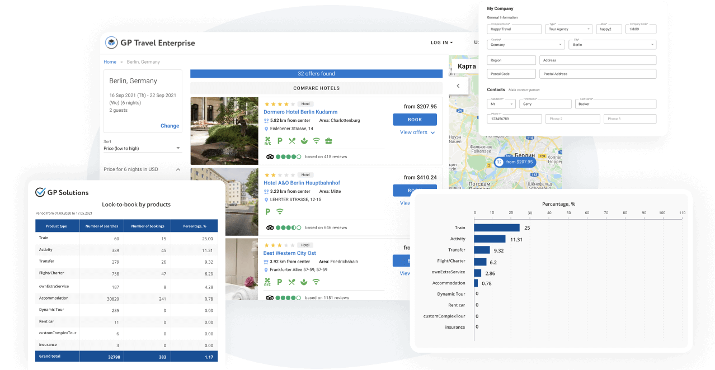Click the map marker showing from $207.95
Viewport: 715px width, 370px height.
click(x=515, y=162)
